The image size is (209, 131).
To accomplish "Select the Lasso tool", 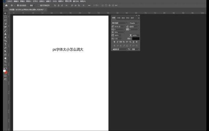I will tap(5, 20).
